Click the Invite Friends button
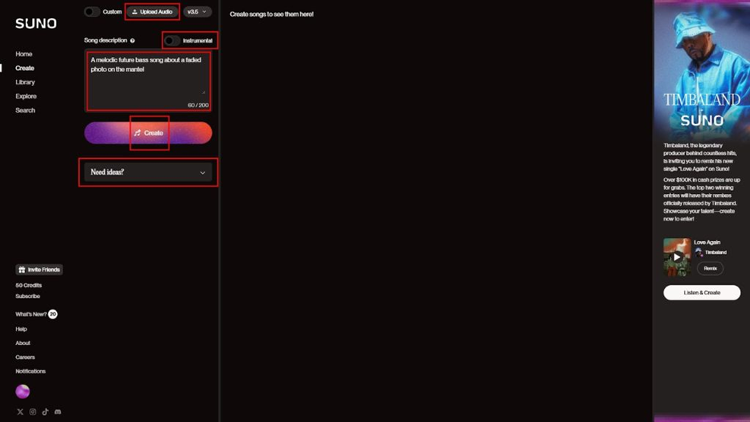Screen dimensions: 750x422 [40, 270]
